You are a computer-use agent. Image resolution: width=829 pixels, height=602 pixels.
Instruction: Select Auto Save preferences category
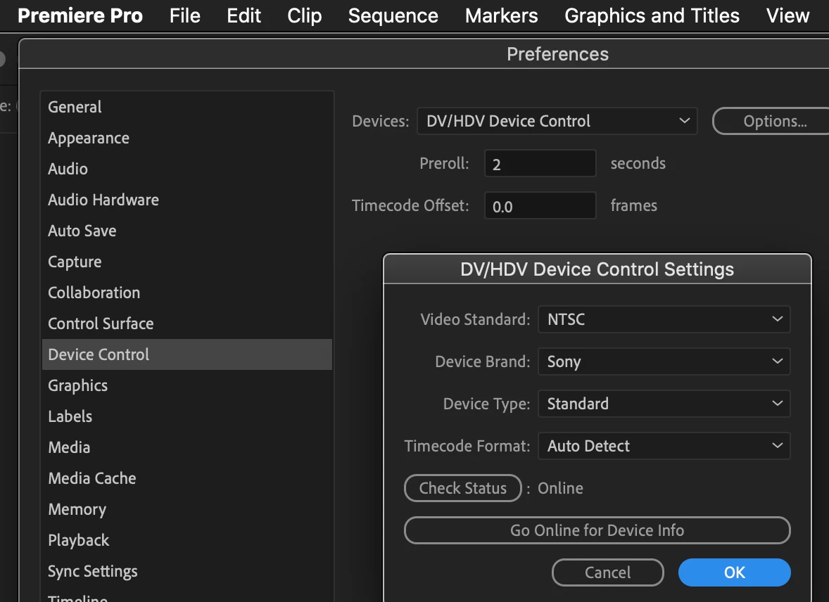point(186,231)
